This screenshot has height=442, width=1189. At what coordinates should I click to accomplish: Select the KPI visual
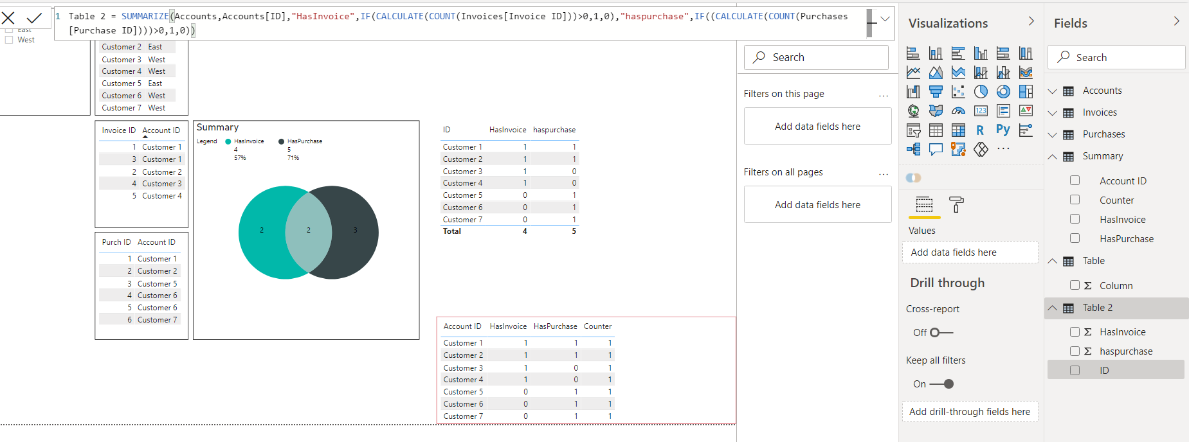(x=1026, y=111)
